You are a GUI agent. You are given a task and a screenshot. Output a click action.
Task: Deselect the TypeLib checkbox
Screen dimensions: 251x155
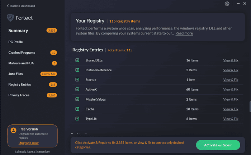(x=77, y=118)
